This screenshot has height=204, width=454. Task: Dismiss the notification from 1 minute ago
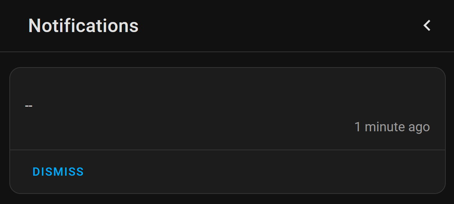coord(58,172)
